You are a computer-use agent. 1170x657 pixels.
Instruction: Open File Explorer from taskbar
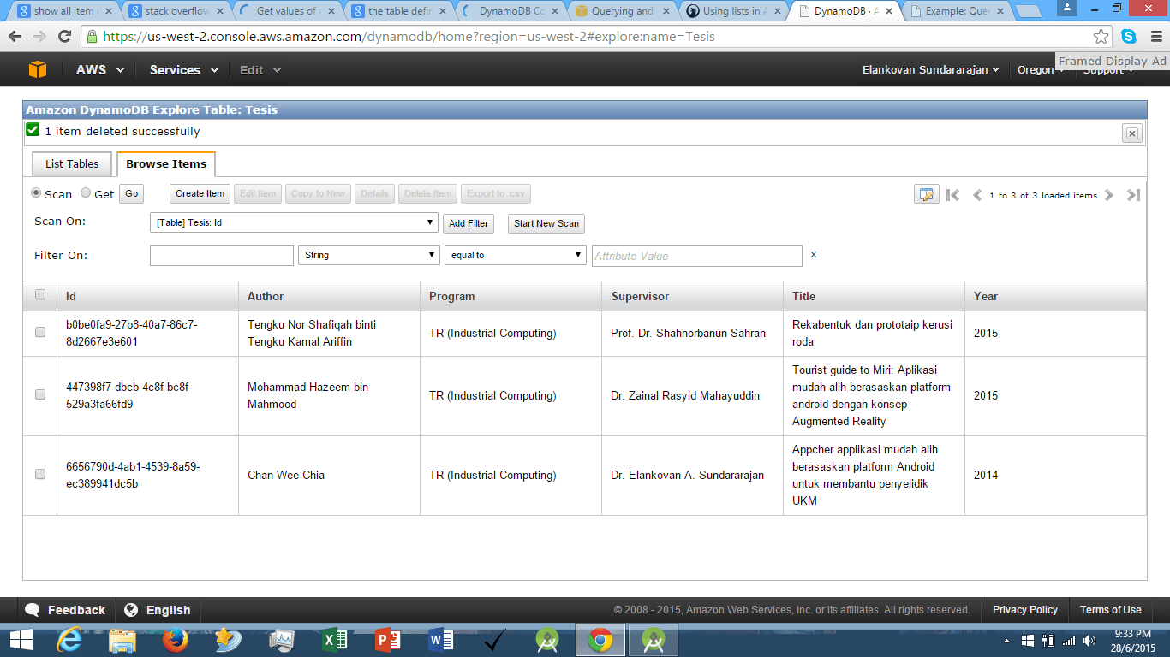click(x=122, y=640)
